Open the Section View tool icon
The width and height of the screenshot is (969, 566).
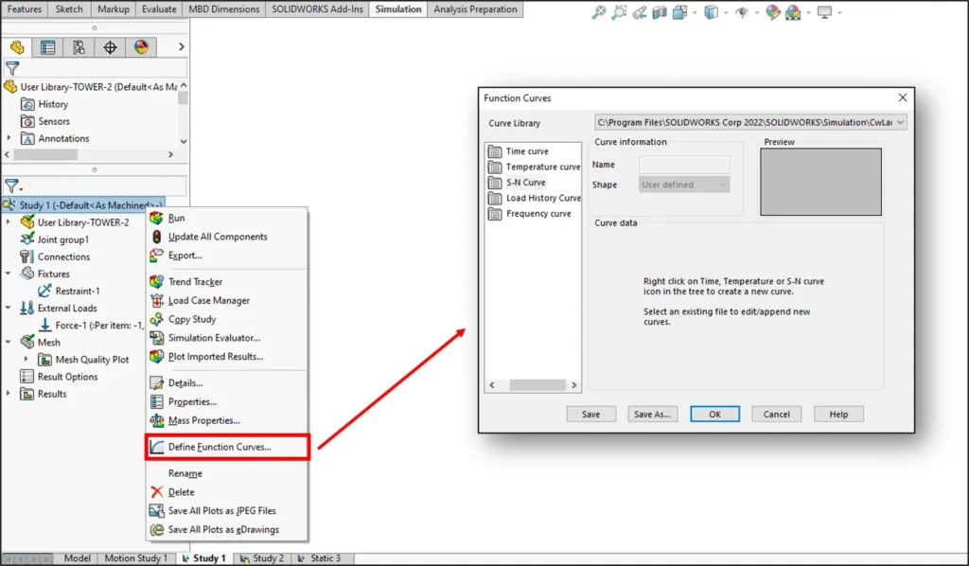tap(659, 11)
